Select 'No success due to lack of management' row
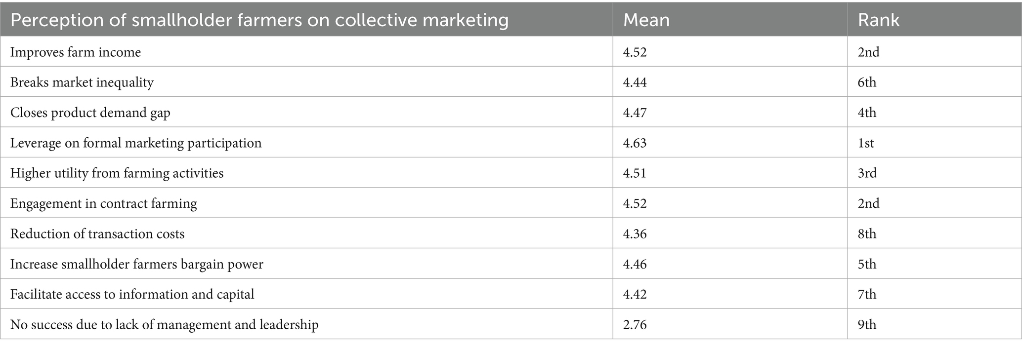Viewport: 1022px width, 348px height. click(511, 324)
